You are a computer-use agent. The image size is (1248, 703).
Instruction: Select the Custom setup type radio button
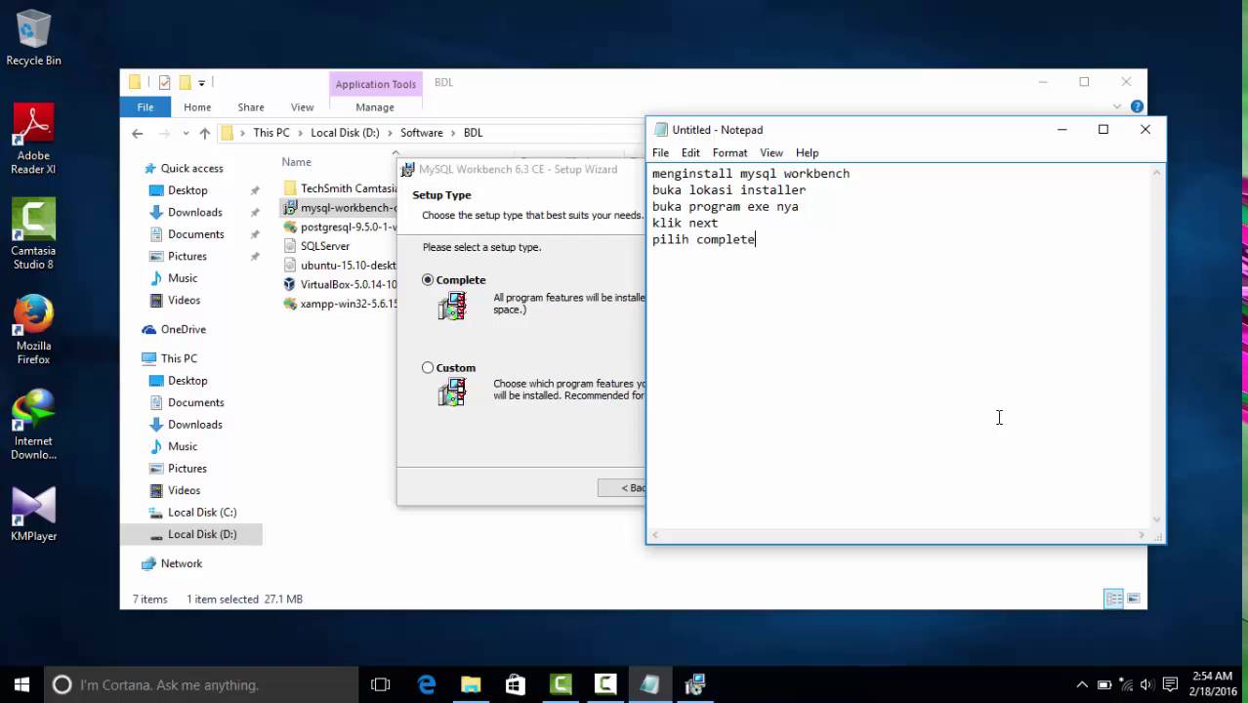pyautogui.click(x=428, y=368)
